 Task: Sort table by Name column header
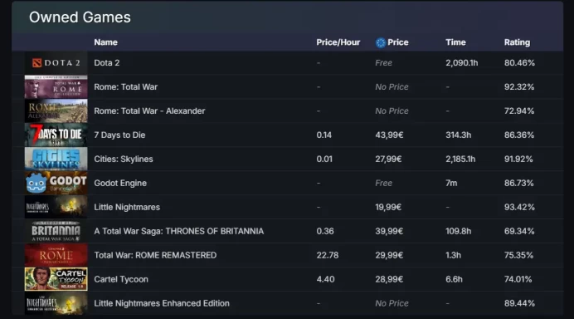(x=106, y=42)
